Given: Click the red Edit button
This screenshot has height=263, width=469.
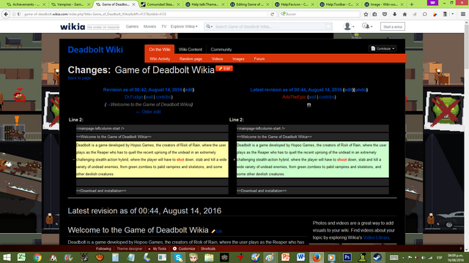Looking at the screenshot, I should 224,69.
